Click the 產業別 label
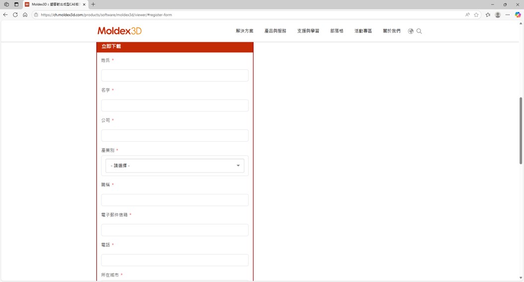Image resolution: width=524 pixels, height=282 pixels. point(107,150)
